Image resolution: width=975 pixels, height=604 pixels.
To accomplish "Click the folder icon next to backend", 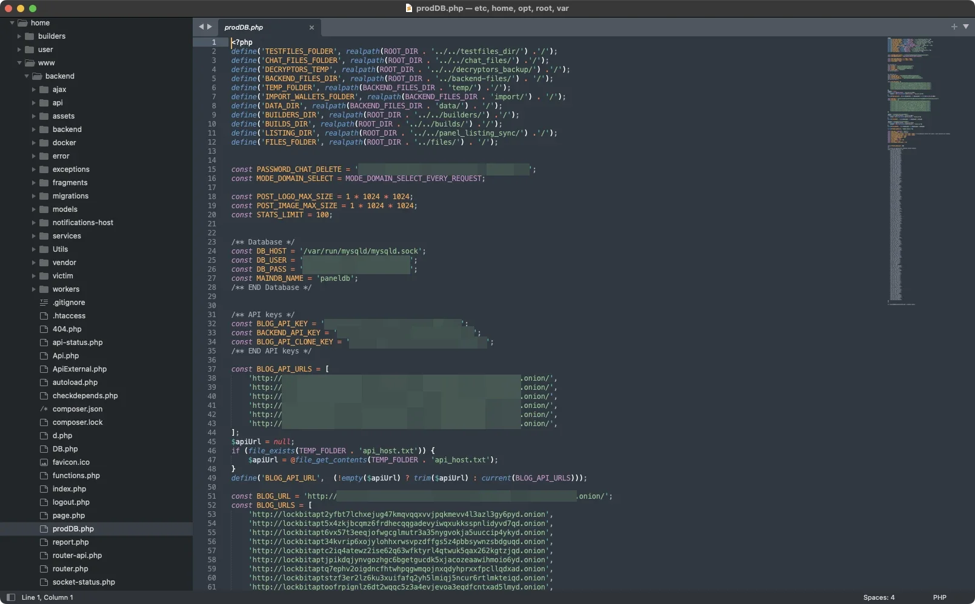I will (38, 76).
